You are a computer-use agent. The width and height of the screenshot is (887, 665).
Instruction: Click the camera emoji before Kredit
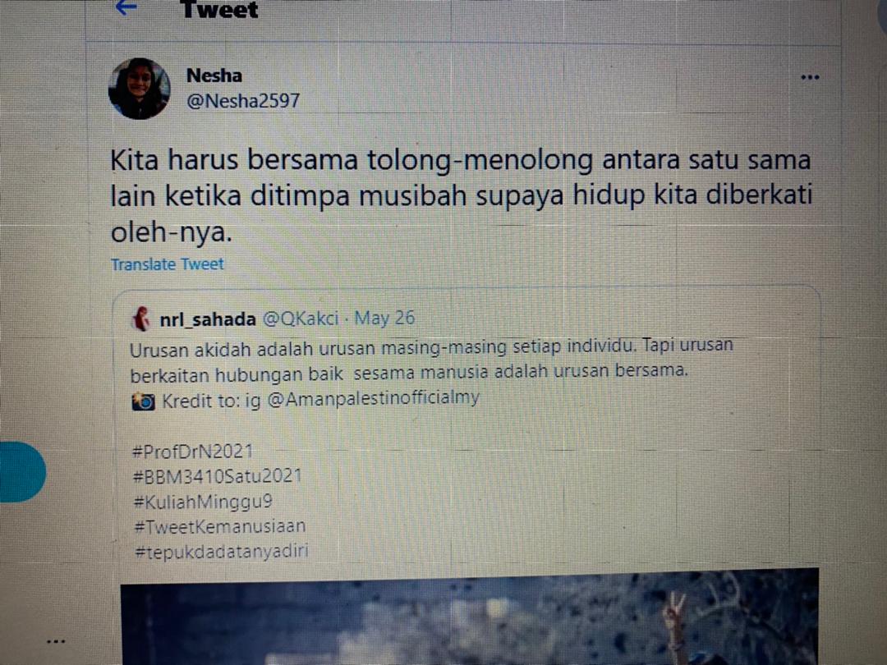[x=143, y=401]
